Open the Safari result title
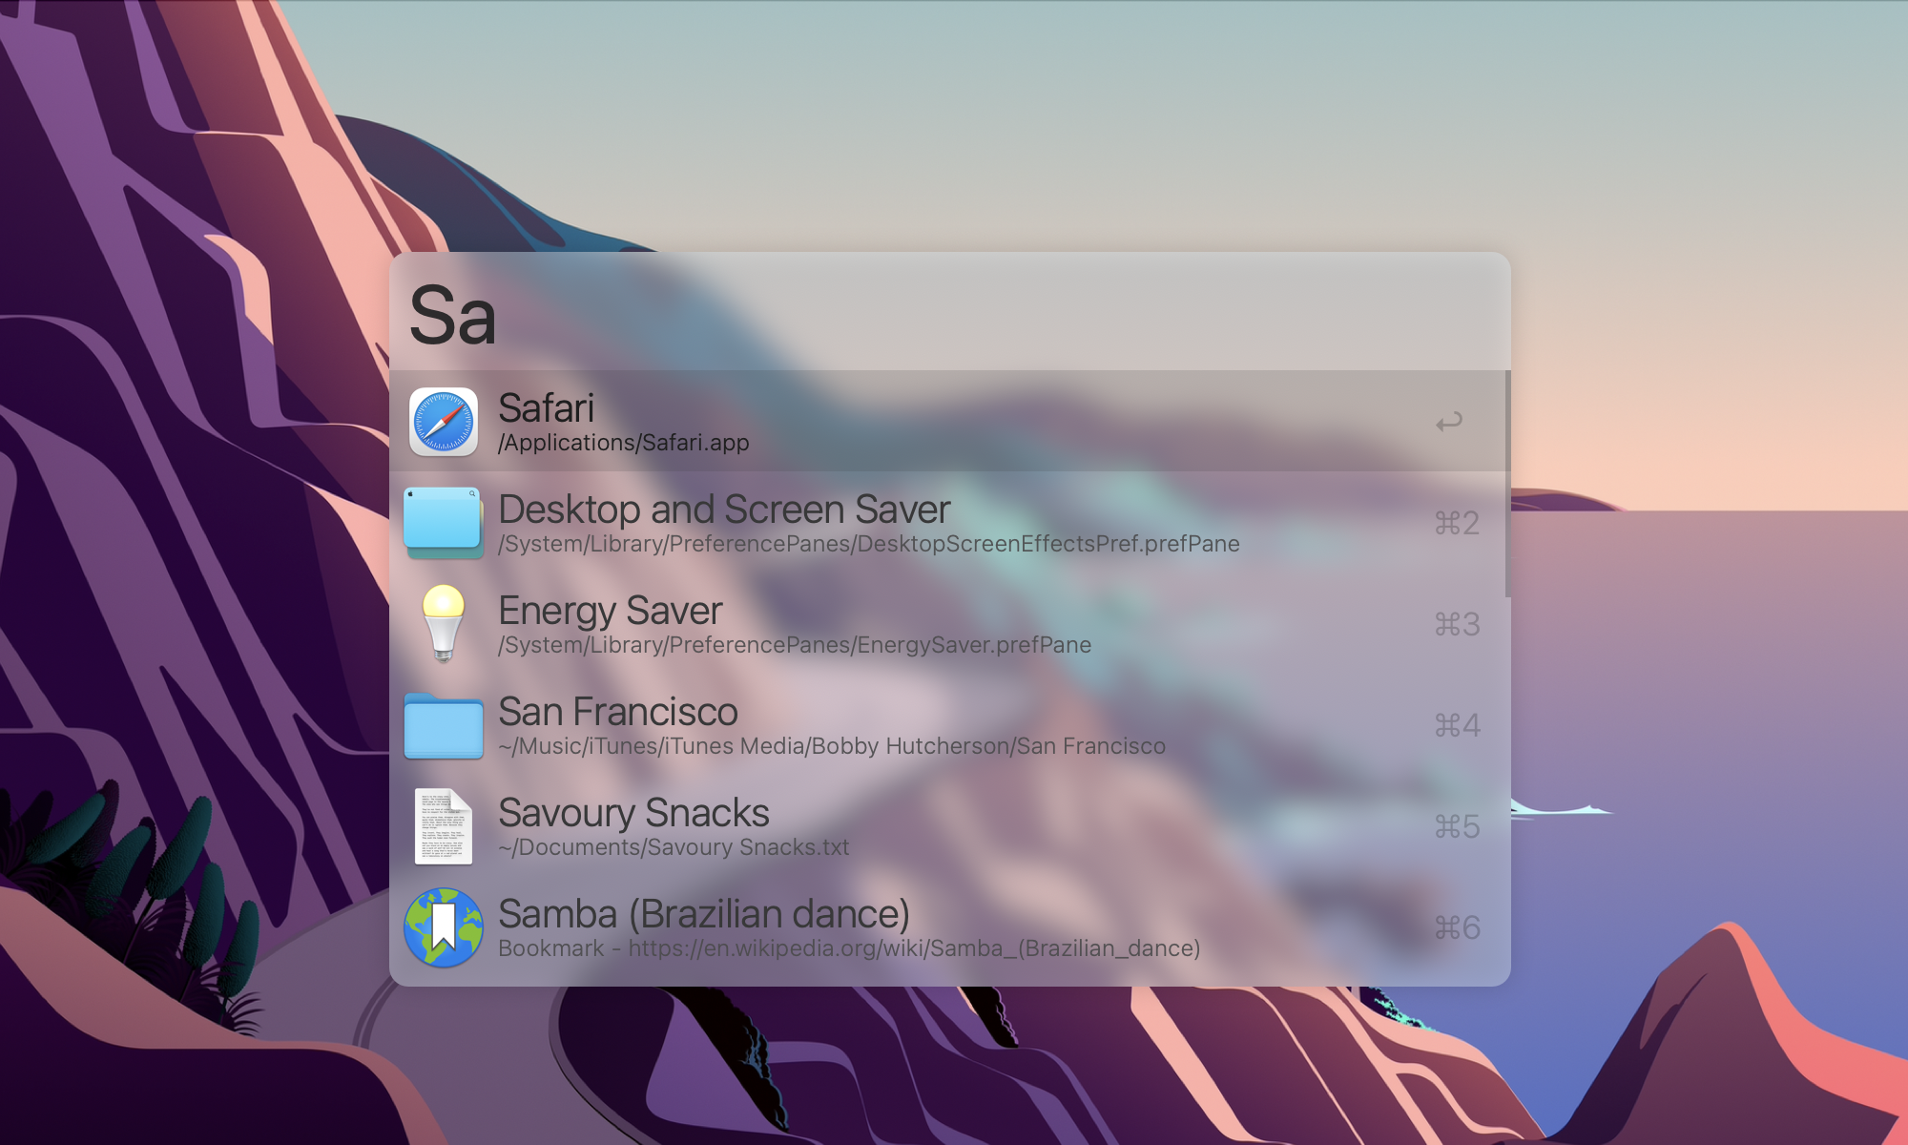Viewport: 1908px width, 1145px height. point(546,408)
